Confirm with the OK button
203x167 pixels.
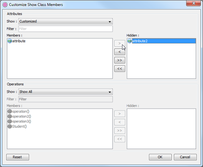pos(160,157)
